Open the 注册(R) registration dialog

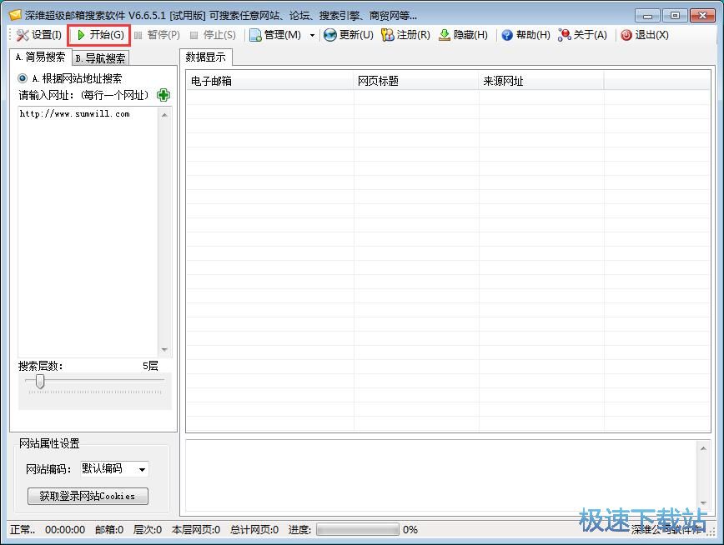[x=405, y=35]
